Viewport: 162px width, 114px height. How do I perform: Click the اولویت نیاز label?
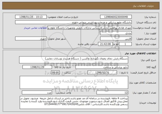coord(150,33)
